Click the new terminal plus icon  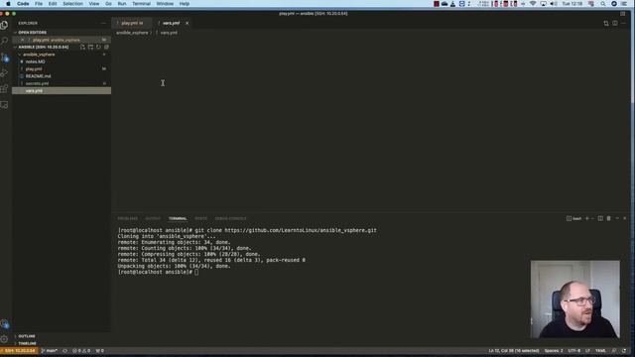587,218
